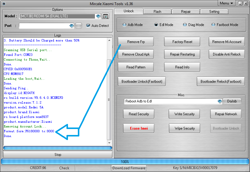Click the logs scrollbar up arrow

pyautogui.click(x=109, y=40)
